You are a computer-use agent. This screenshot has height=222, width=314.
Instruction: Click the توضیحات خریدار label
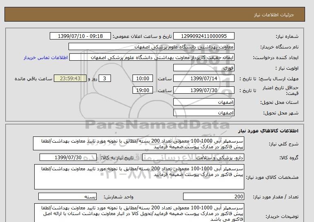(x=282, y=216)
